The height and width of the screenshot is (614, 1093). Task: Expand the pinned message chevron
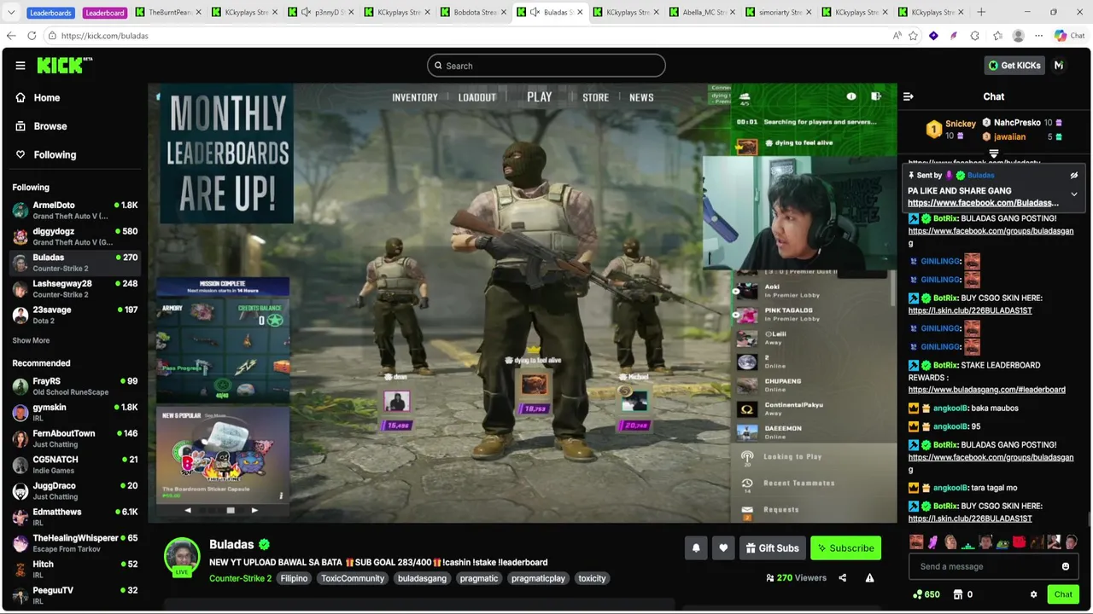1074,194
